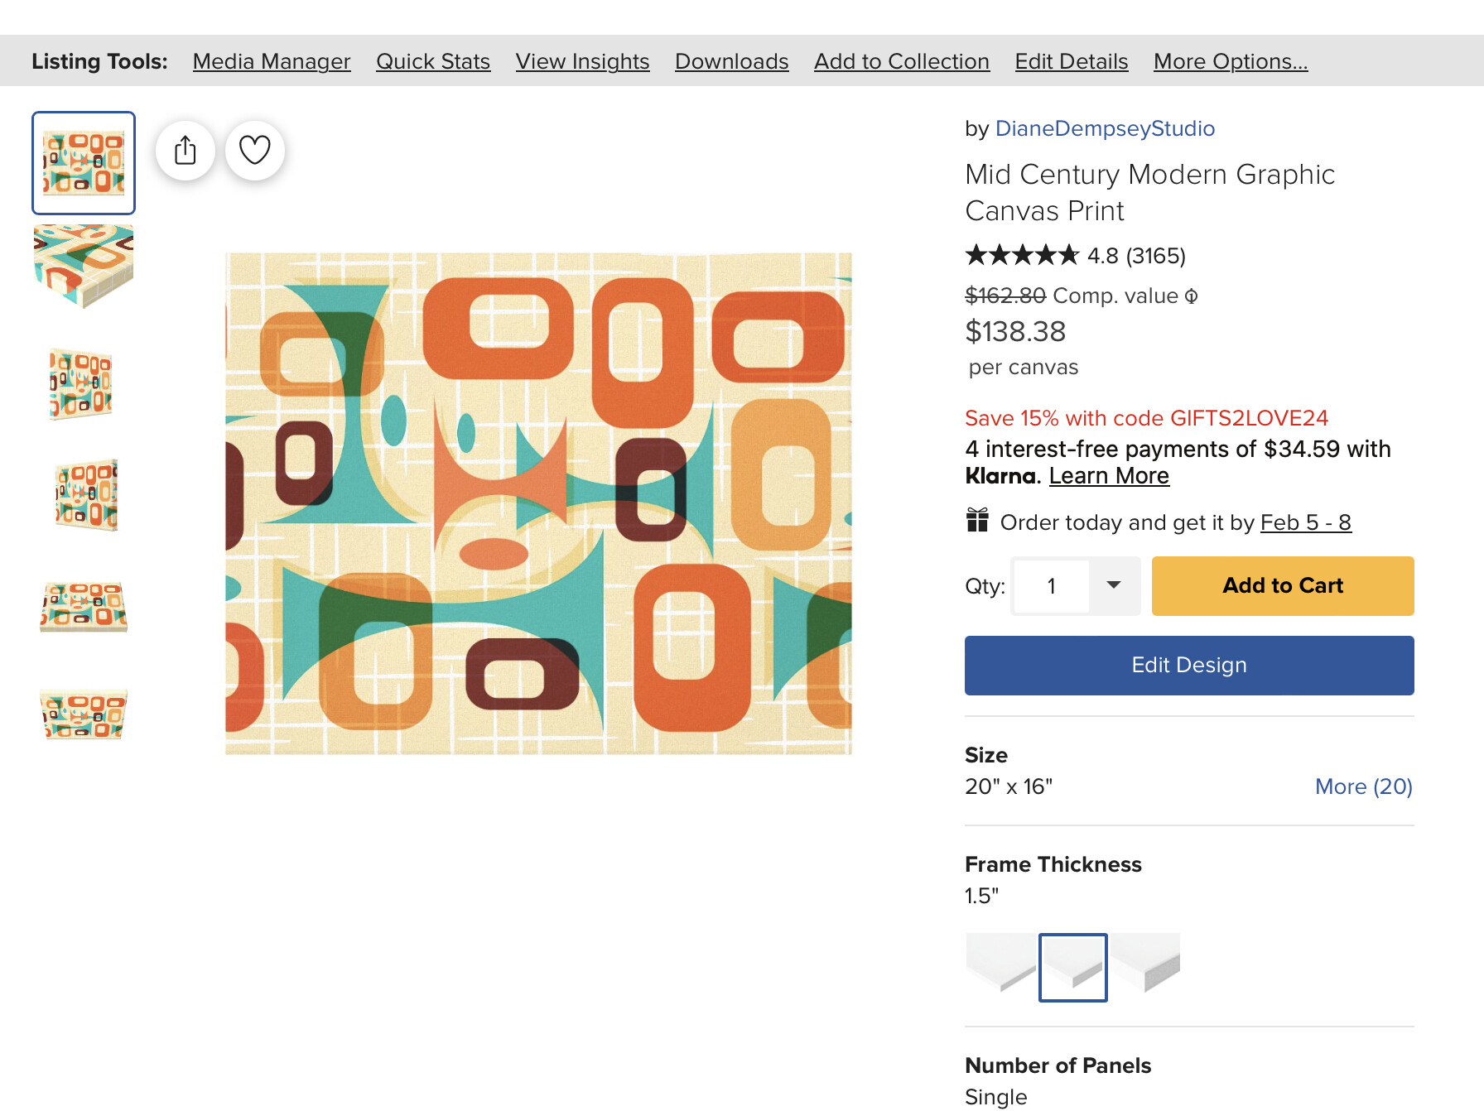This screenshot has width=1484, height=1111.
Task: Select the middle 1.5" frame thickness option
Action: (1073, 967)
